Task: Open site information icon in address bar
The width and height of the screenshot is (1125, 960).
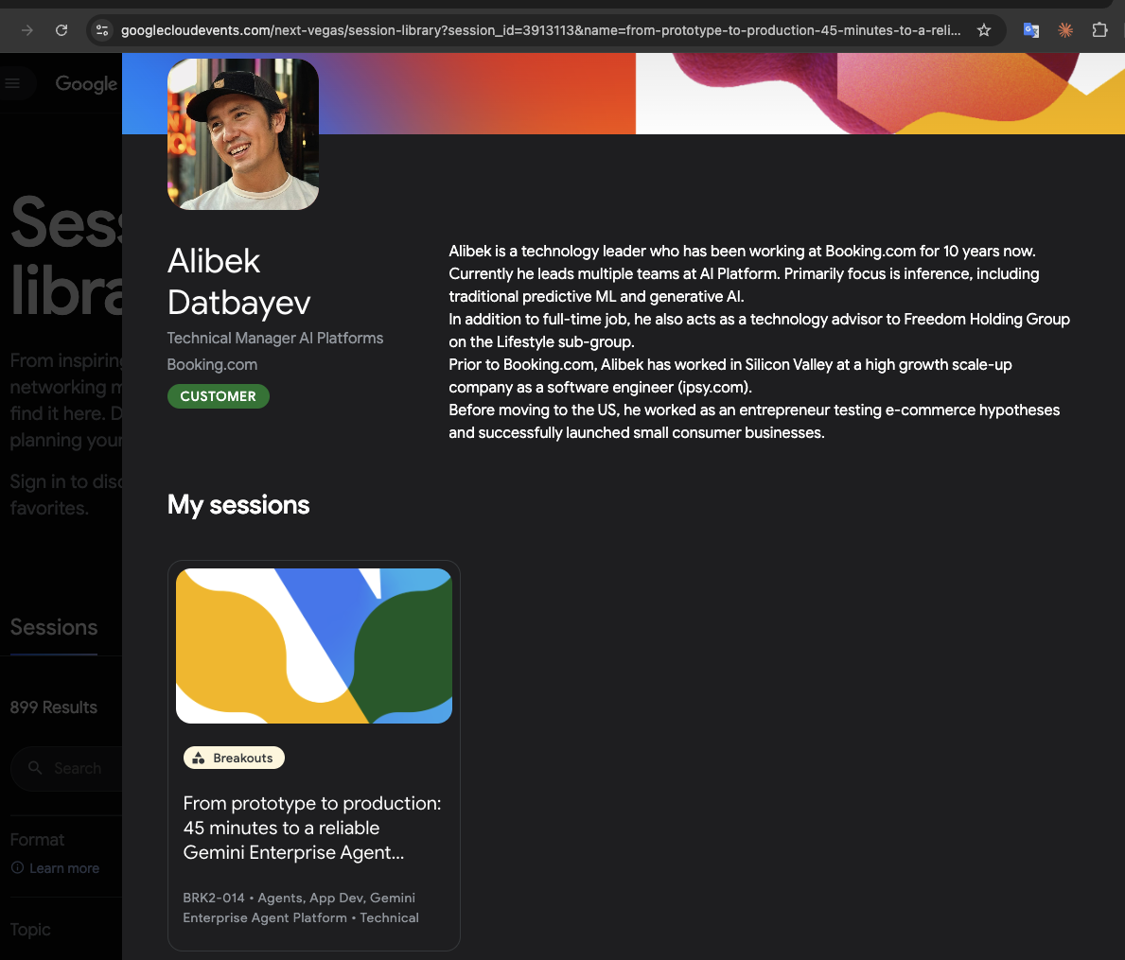Action: [102, 30]
